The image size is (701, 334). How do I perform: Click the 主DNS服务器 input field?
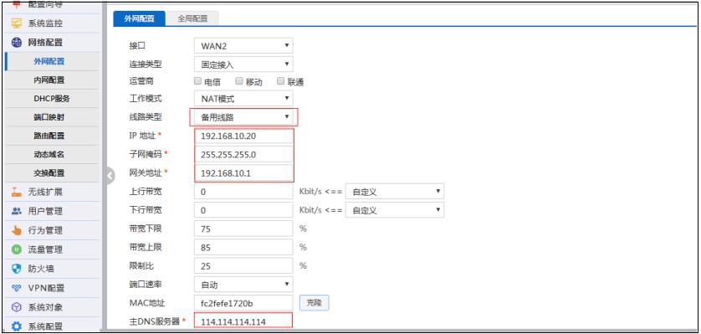click(243, 321)
